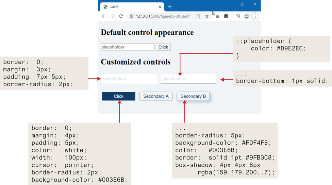This screenshot has width=332, height=185.
Task: Click the default placeholder text input
Action: (128, 47)
